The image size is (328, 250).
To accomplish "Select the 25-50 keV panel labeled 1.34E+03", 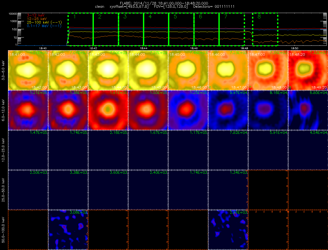I will pyautogui.click(x=228, y=190).
